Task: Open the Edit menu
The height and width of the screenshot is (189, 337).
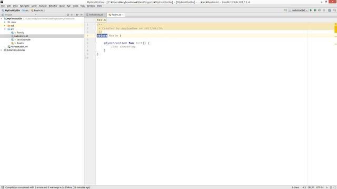Action: 8,6
